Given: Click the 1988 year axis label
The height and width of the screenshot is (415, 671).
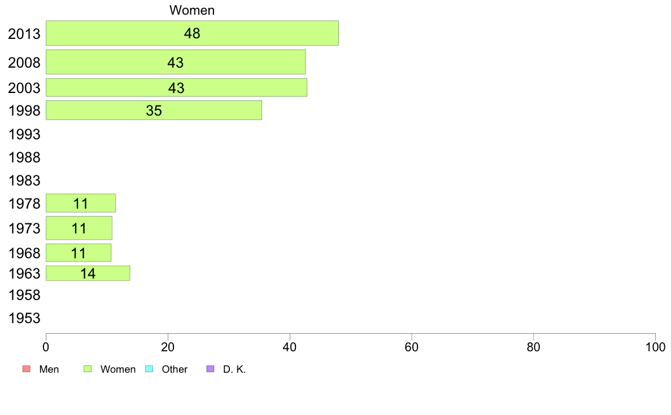Looking at the screenshot, I should 24,157.
